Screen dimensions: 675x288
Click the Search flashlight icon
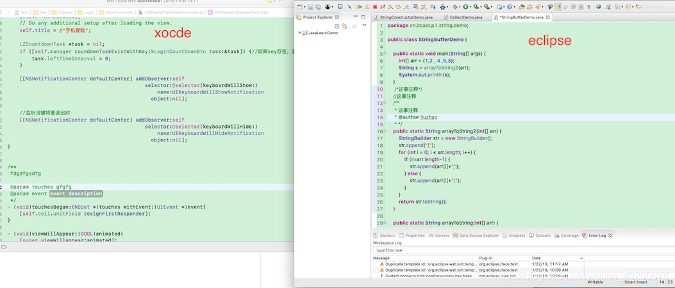pyautogui.click(x=538, y=7)
